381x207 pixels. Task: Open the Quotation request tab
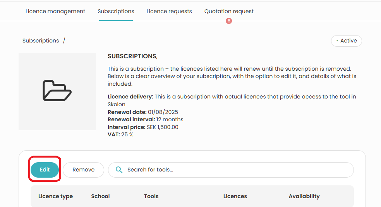coord(229,11)
